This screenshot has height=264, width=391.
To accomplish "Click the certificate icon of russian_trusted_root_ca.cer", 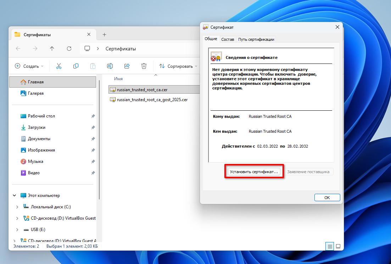I will 113,90.
